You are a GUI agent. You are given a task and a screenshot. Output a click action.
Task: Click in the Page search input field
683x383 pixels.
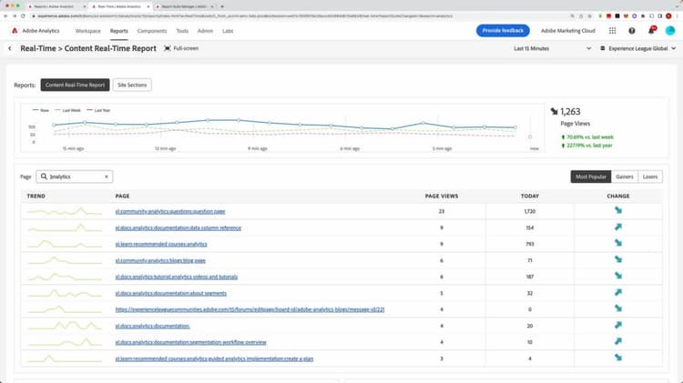[x=75, y=176]
